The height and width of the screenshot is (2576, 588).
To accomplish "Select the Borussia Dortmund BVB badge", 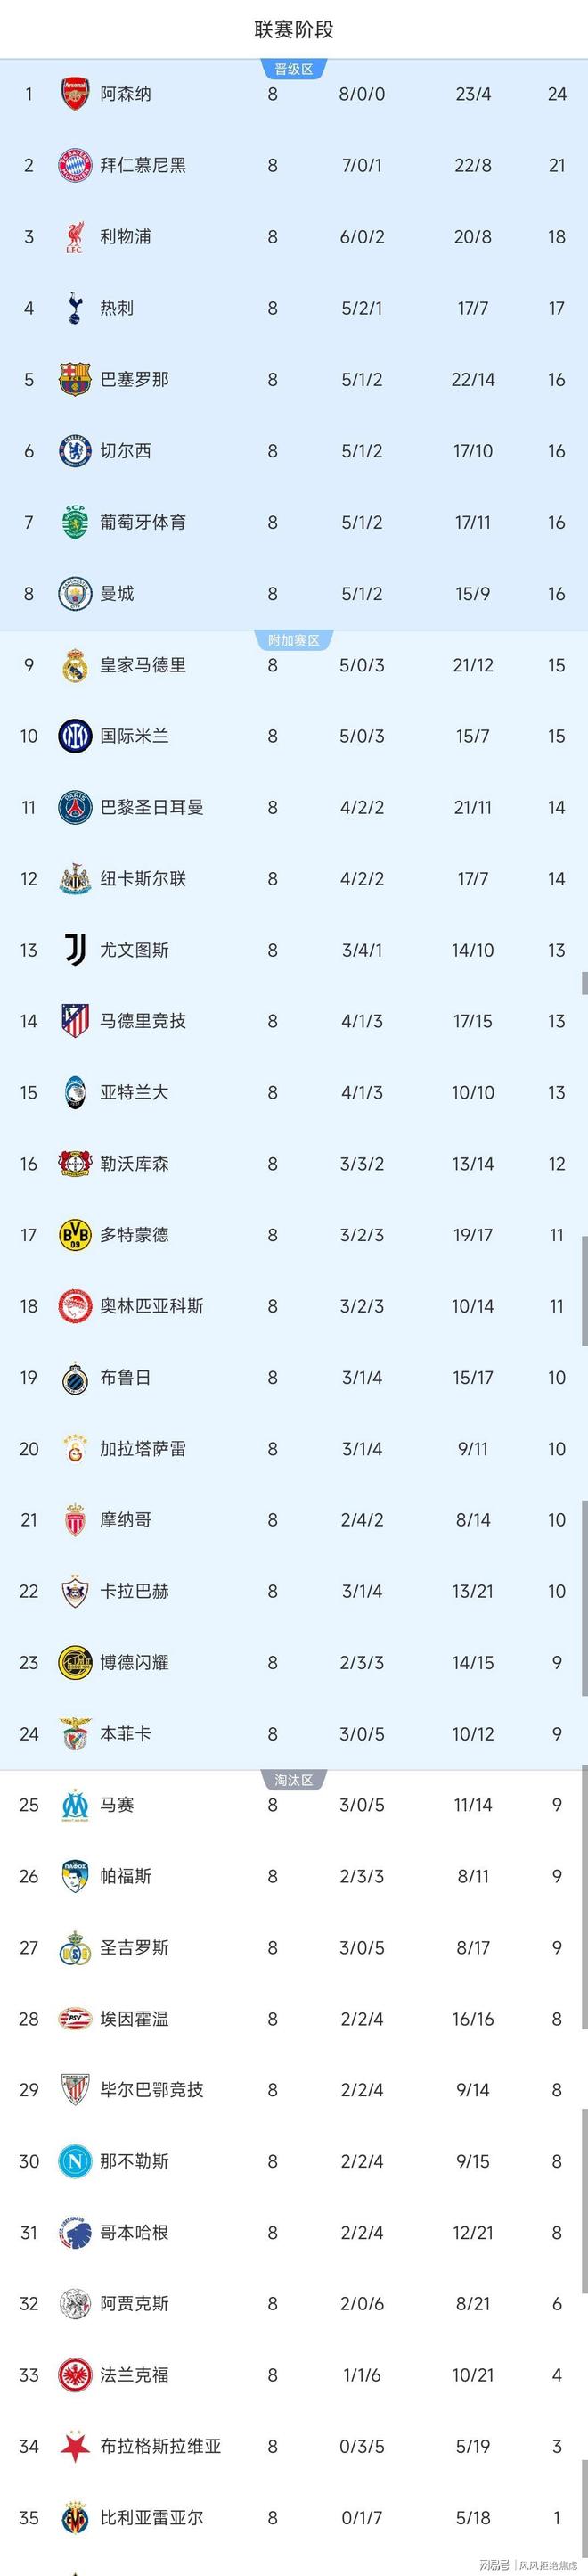I will [75, 1235].
